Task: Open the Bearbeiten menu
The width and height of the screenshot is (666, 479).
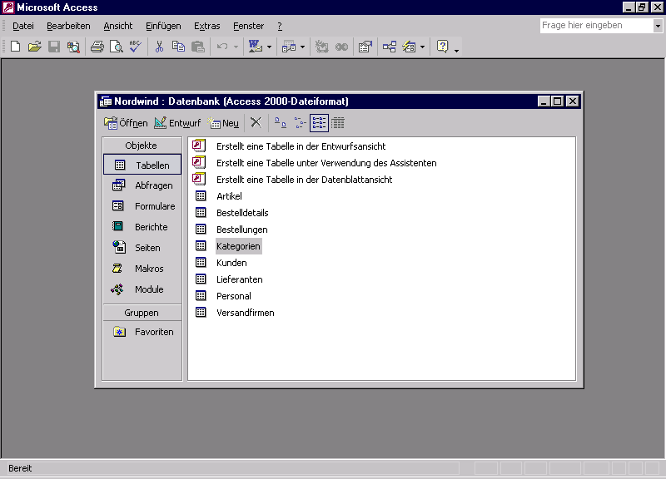Action: pyautogui.click(x=68, y=26)
